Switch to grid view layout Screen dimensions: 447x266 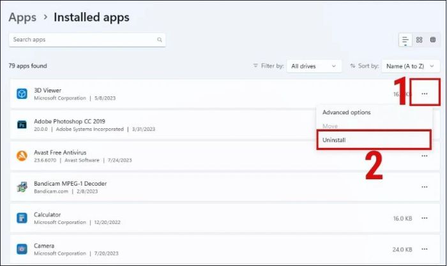click(x=419, y=40)
